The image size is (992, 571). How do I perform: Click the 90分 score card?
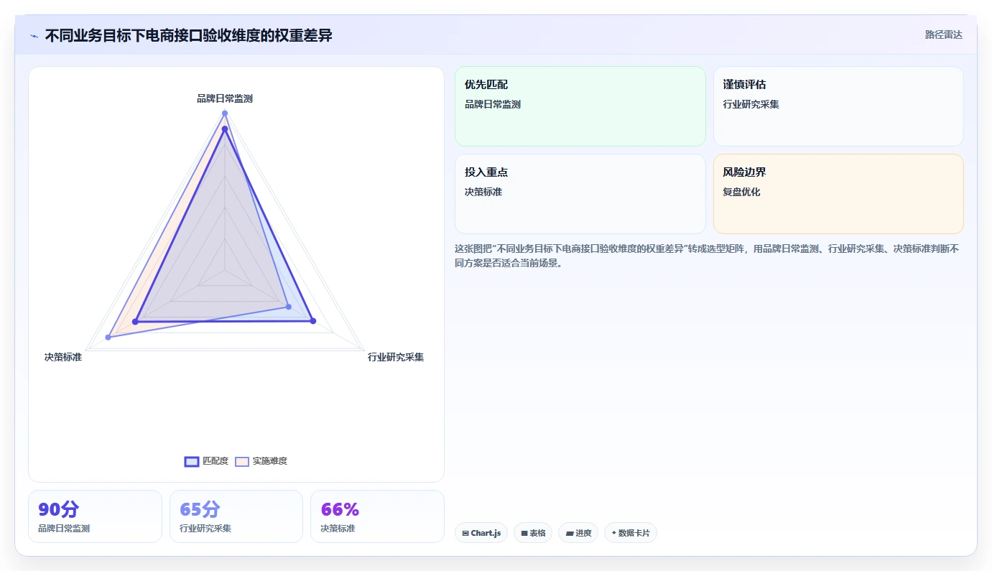(95, 516)
